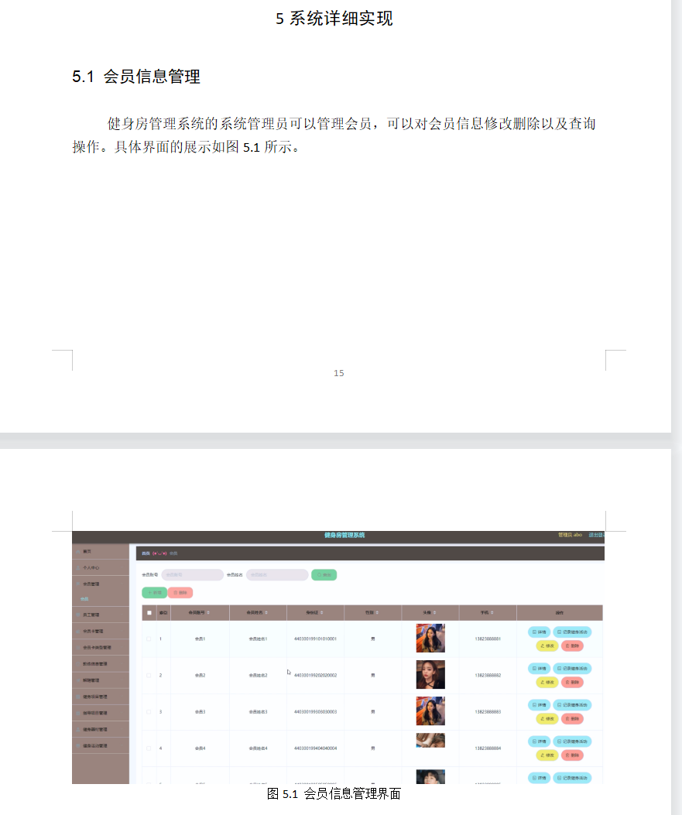The width and height of the screenshot is (682, 815).
Task: Click the plus icon on the 新增 button
Action: coord(149,591)
